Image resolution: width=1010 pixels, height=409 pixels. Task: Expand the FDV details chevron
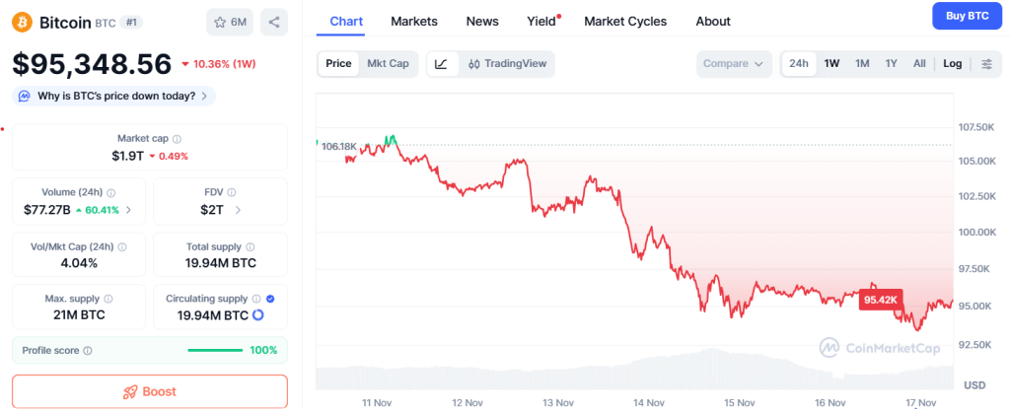tap(238, 210)
